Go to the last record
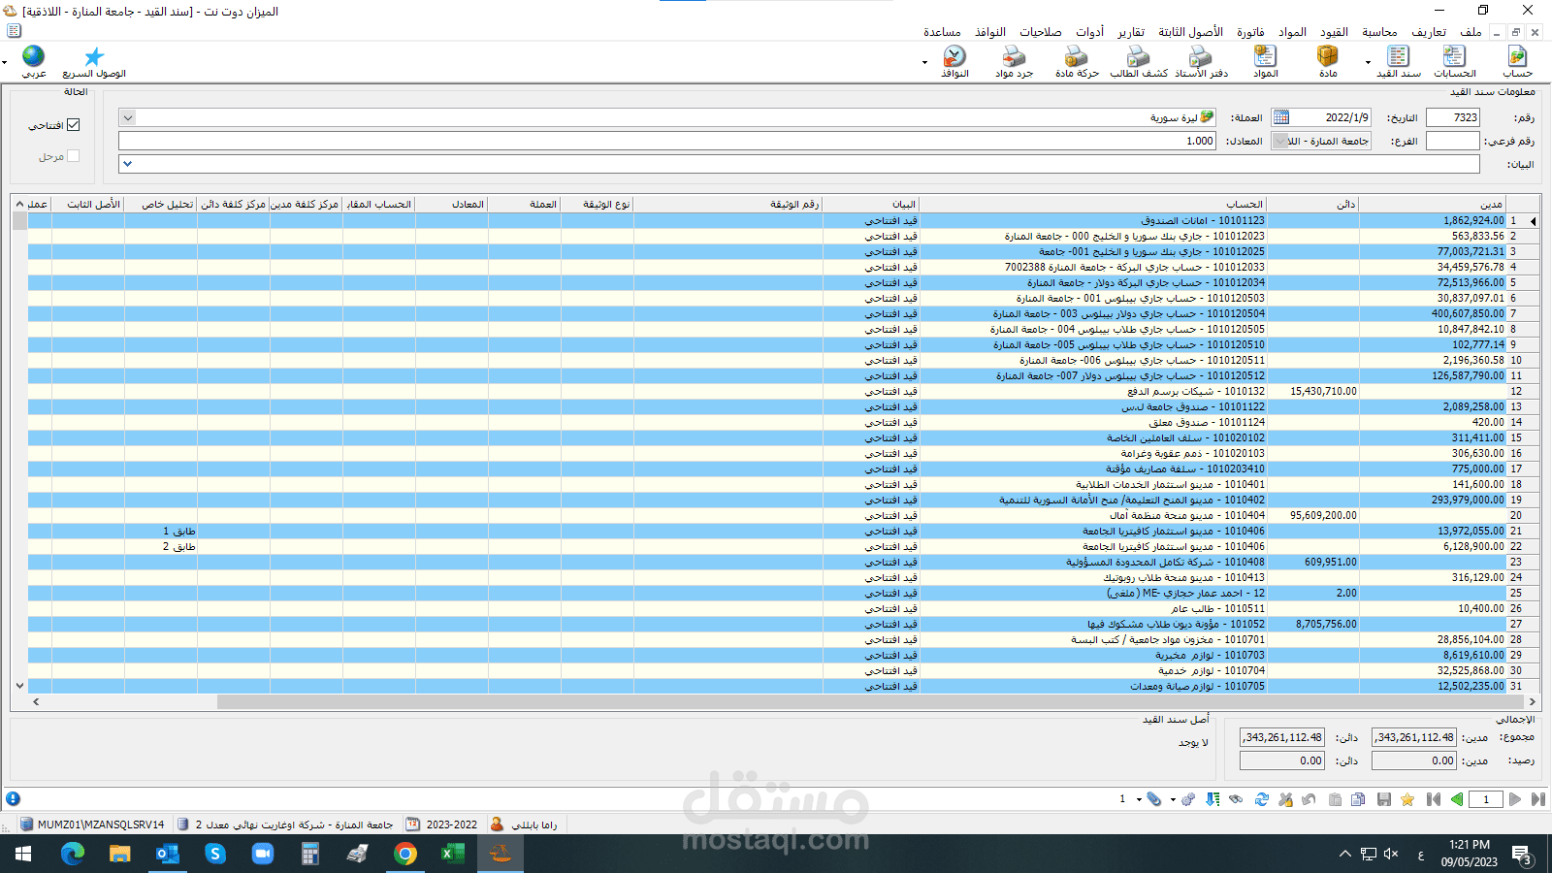Viewport: 1552px width, 873px height. click(x=1537, y=799)
